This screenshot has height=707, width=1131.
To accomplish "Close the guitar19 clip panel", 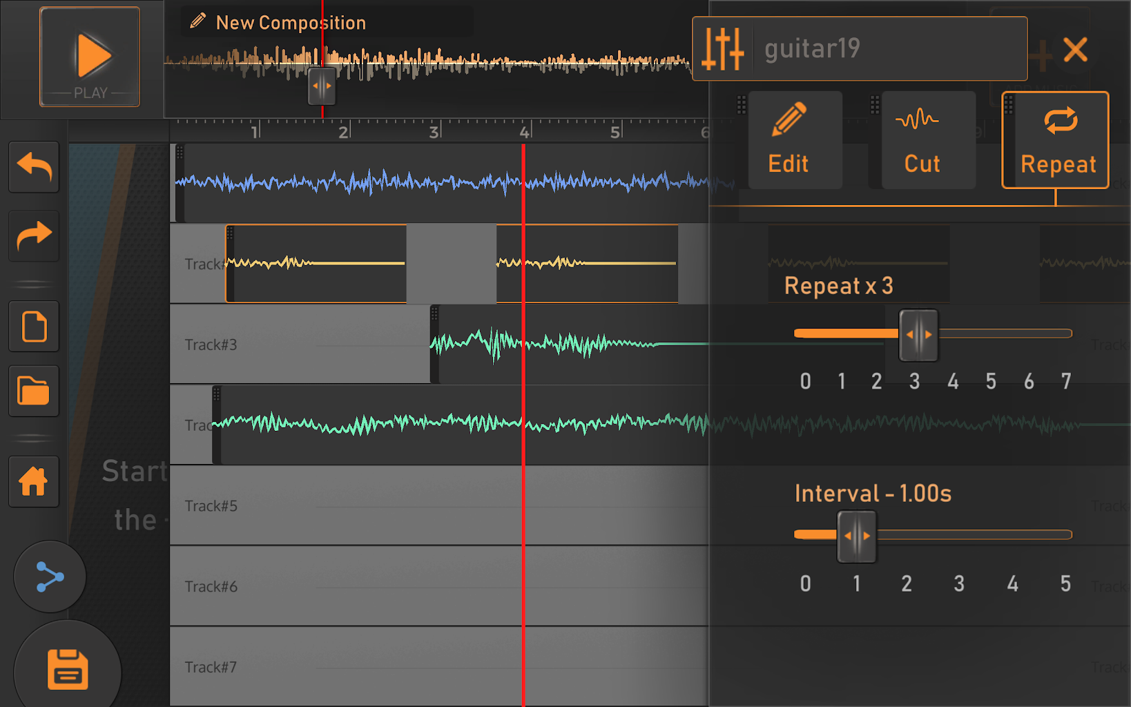I will (x=1075, y=50).
